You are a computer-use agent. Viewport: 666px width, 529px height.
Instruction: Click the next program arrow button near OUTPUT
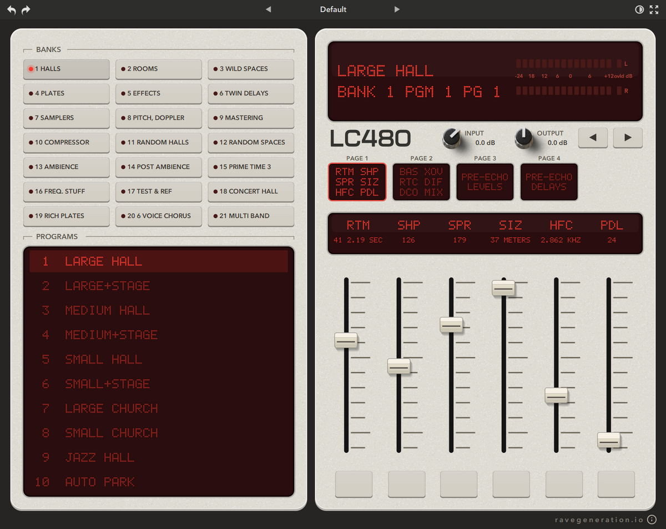[628, 138]
